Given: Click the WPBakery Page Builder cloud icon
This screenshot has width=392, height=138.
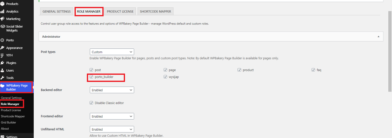Looking at the screenshot, I should (x=3, y=86).
